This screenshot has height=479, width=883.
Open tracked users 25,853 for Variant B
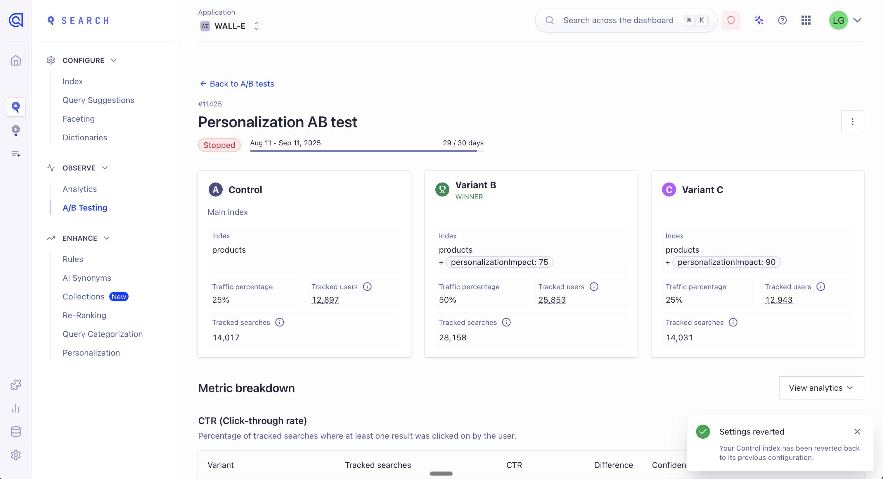point(552,299)
